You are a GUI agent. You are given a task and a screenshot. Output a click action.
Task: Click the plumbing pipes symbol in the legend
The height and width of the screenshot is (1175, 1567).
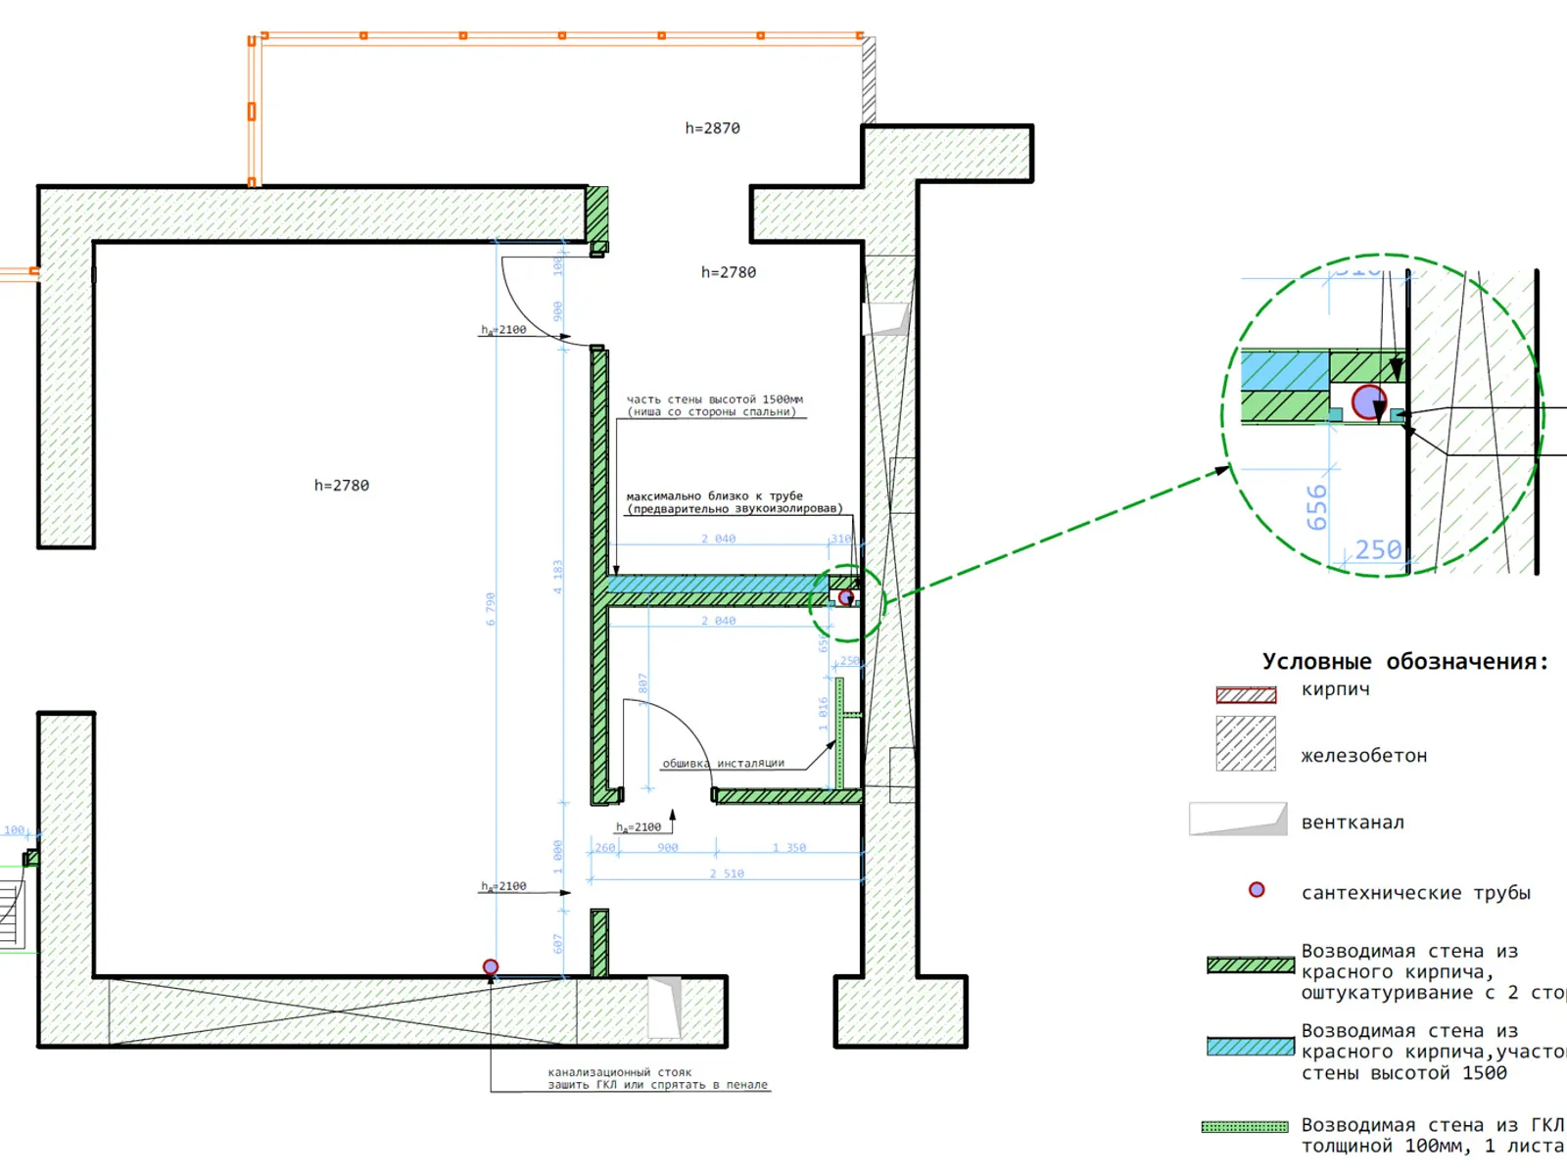tap(1257, 890)
